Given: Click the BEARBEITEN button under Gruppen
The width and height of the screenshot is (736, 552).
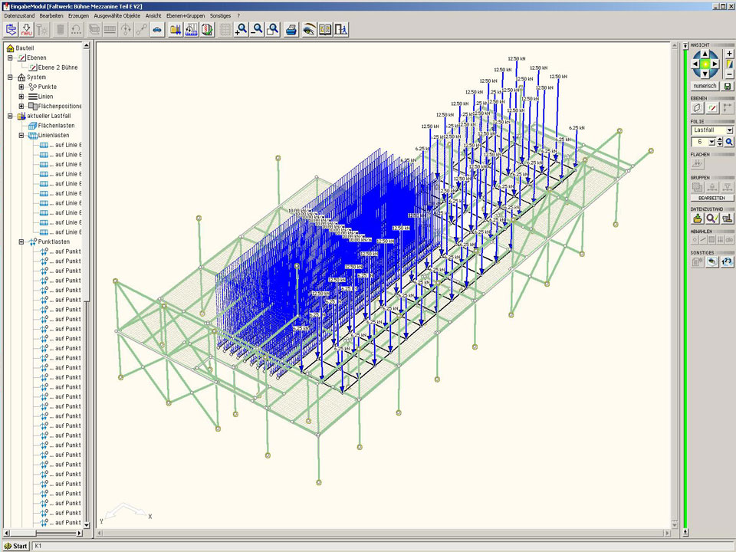Looking at the screenshot, I should click(711, 198).
